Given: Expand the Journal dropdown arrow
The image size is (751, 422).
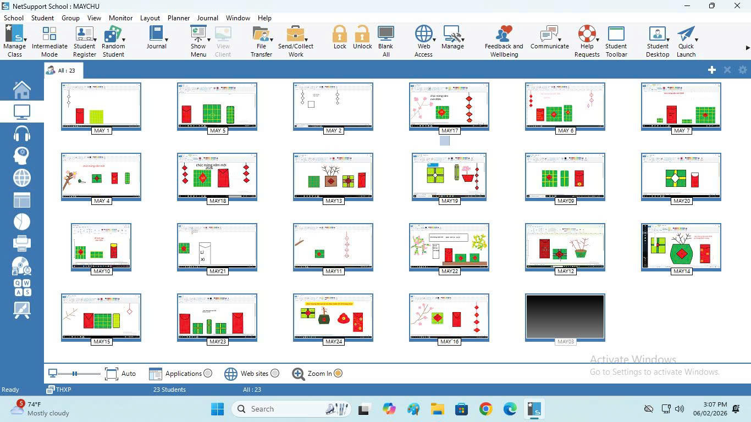Looking at the screenshot, I should (x=167, y=40).
